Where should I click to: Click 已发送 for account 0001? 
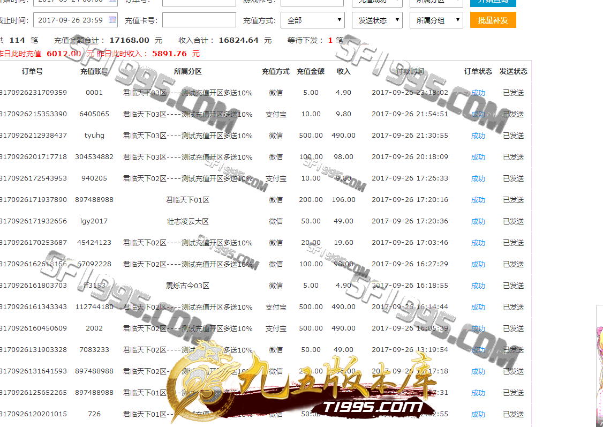point(514,93)
